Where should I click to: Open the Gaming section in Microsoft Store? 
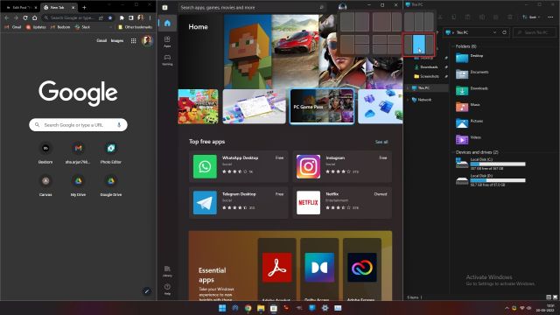[x=167, y=59]
